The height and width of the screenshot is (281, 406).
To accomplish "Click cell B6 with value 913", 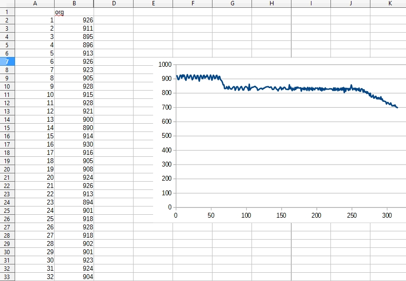I will [74, 53].
